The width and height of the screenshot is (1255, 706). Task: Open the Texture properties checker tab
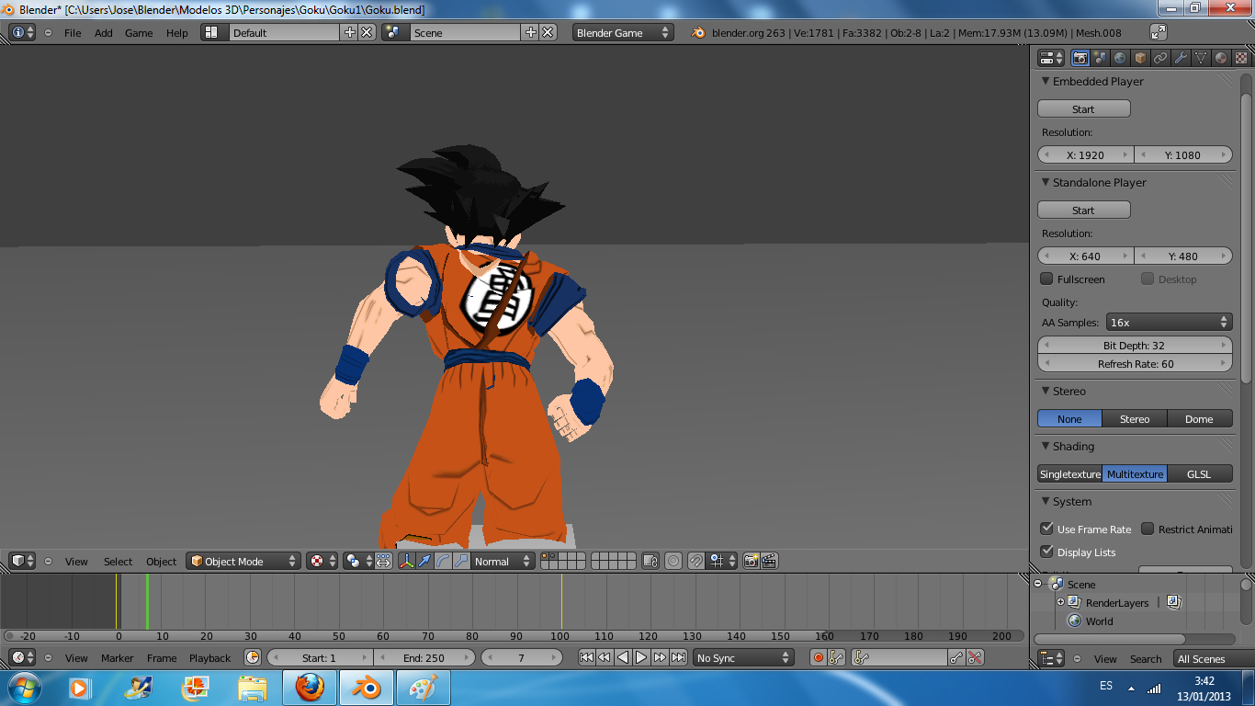pos(1240,58)
